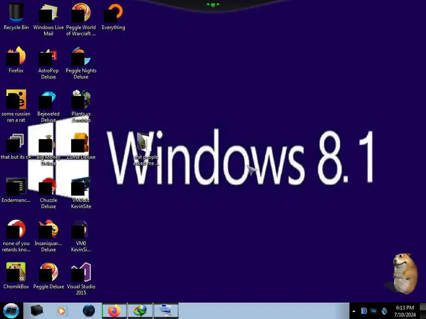Viewport: 426px width, 319px height.
Task: Launch Windows Live Mail shortcut
Action: click(x=48, y=20)
